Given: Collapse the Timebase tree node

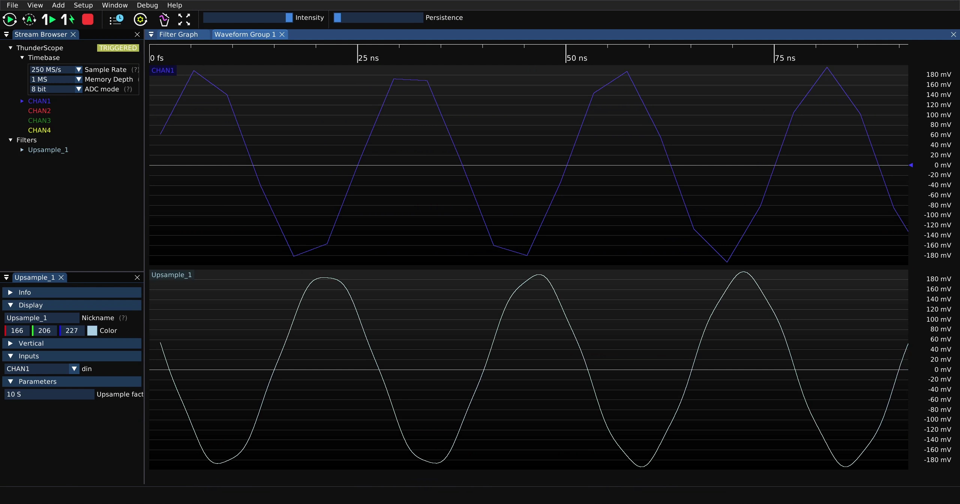Looking at the screenshot, I should coord(22,58).
